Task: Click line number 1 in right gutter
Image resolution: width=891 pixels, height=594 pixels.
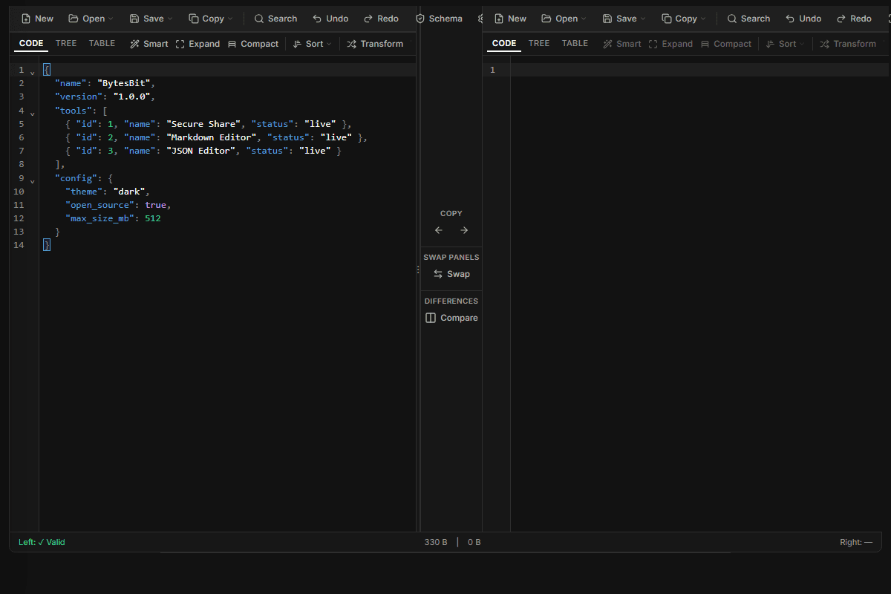Action: click(492, 70)
